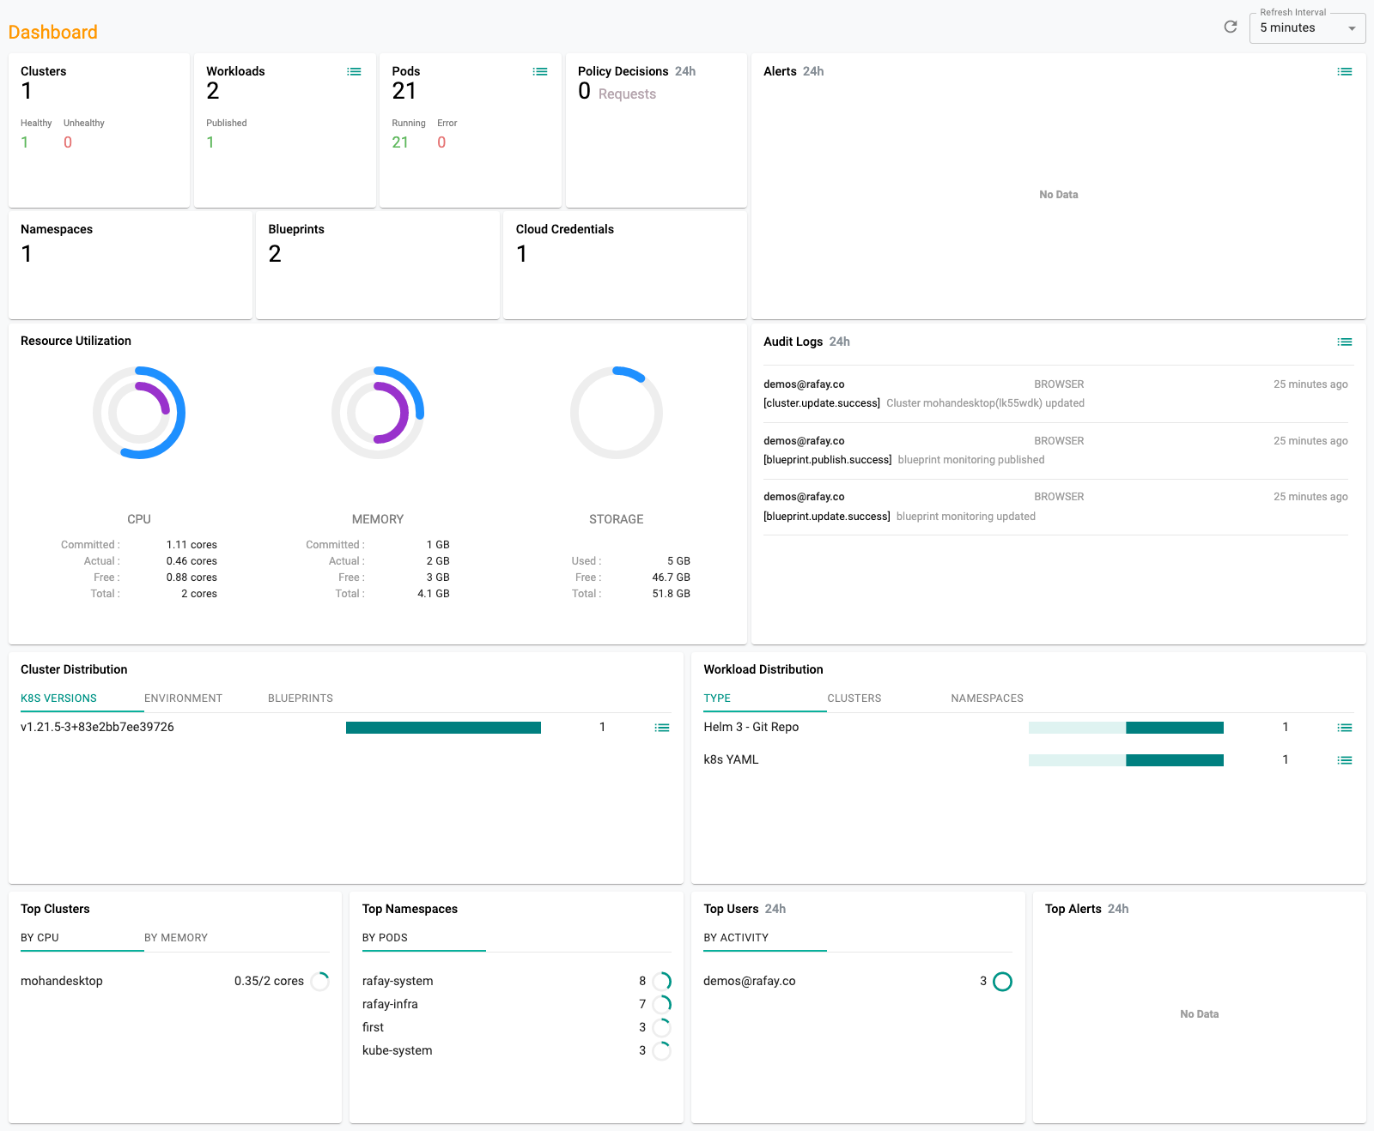
Task: Click demos@rafay.co in Top Users
Action: (750, 981)
